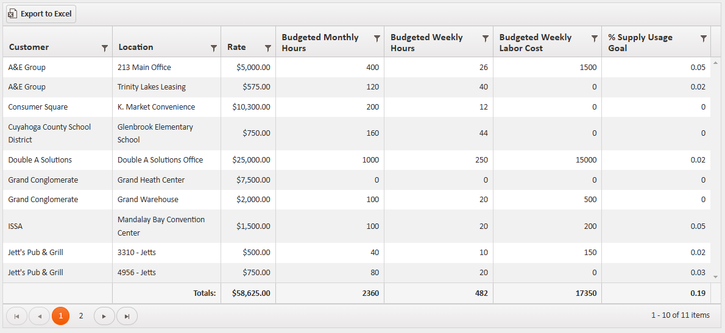Filter the % Supply Usage Goal column
This screenshot has height=333, width=725.
point(703,38)
